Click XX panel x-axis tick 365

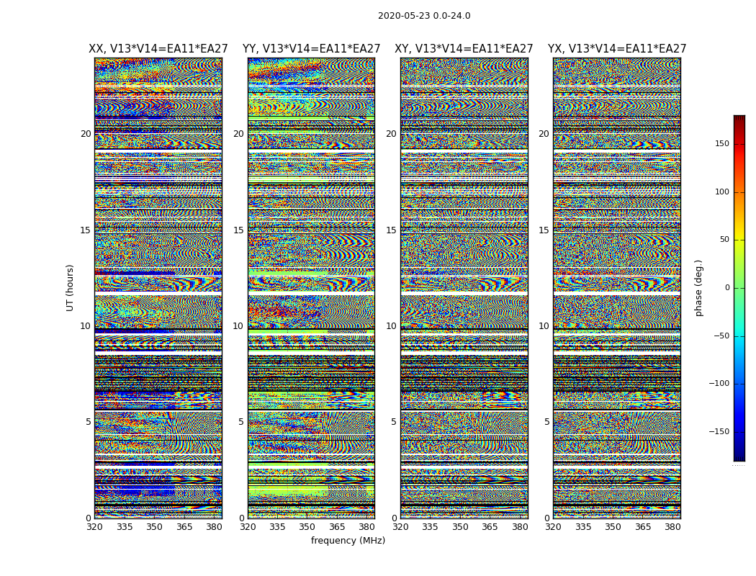click(184, 527)
